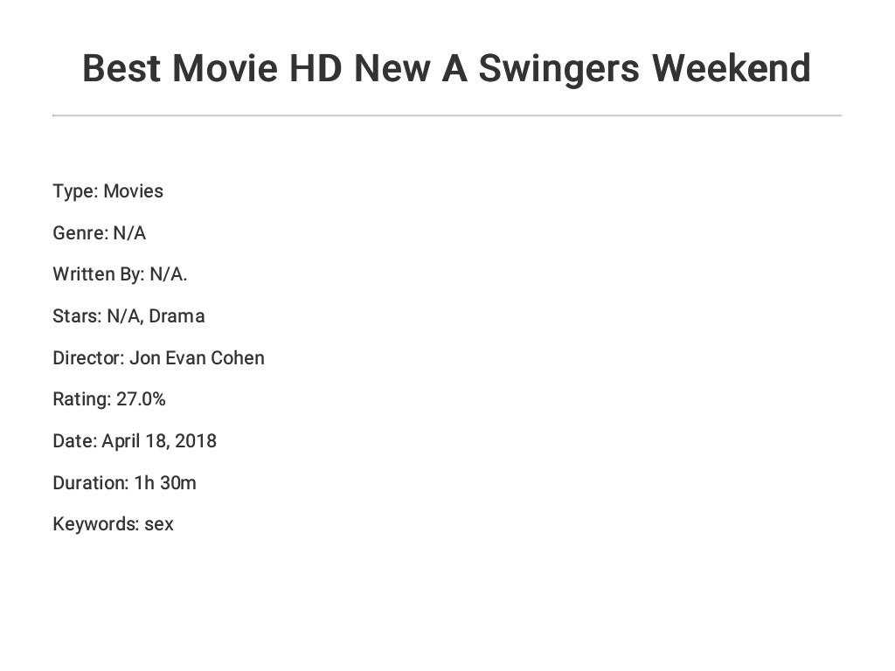Image resolution: width=895 pixels, height=671 pixels.
Task: Click the 'Type: Movies' line
Action: click(108, 191)
